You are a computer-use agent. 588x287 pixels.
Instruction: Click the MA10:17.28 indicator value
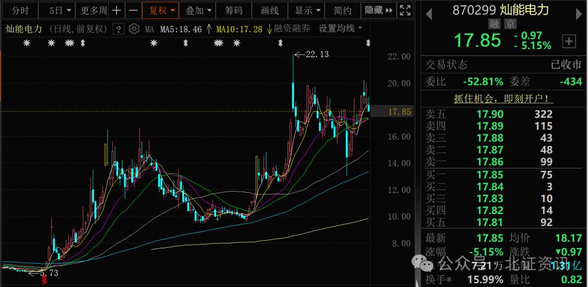coord(239,29)
